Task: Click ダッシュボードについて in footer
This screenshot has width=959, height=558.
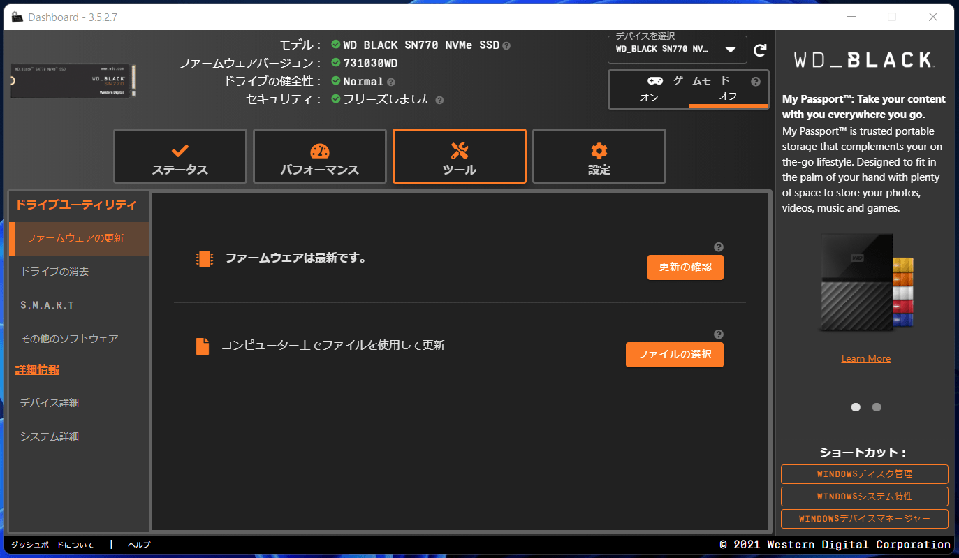Action: pos(52,545)
